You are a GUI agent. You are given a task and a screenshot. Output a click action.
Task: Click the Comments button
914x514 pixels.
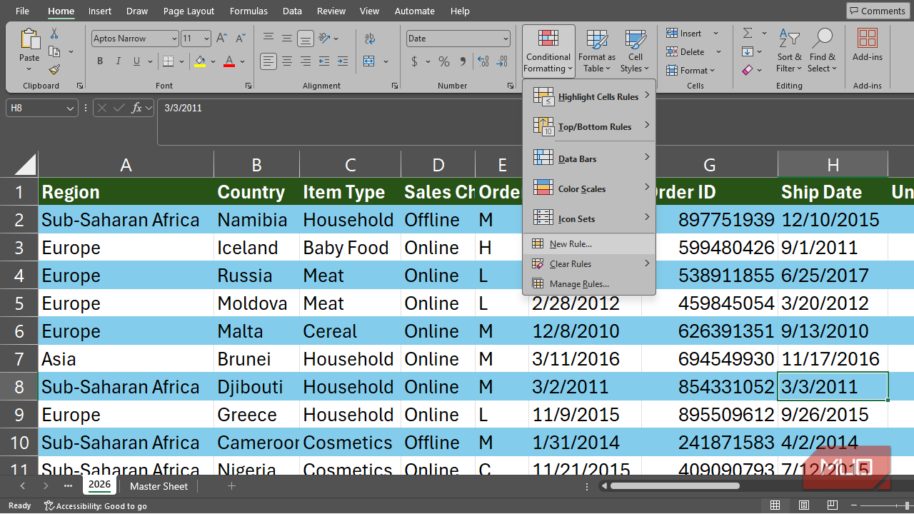click(x=876, y=11)
